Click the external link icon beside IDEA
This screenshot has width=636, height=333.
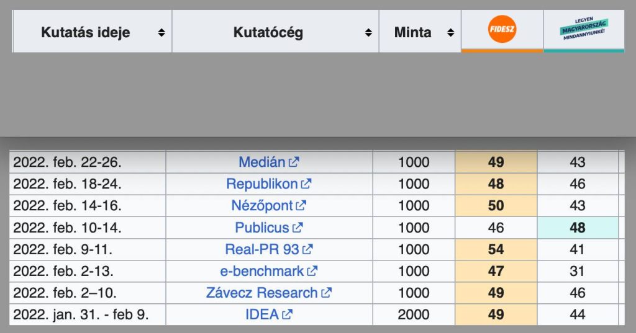click(x=287, y=314)
